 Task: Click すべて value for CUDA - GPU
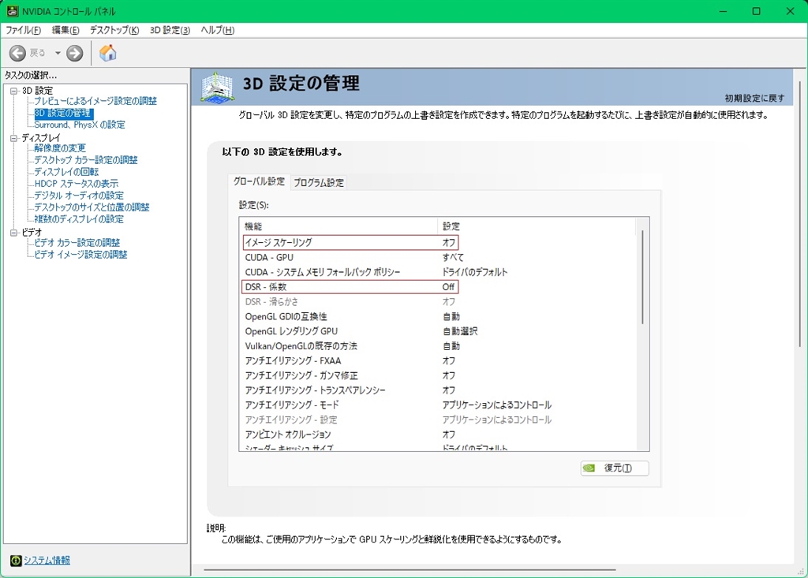[x=453, y=257]
